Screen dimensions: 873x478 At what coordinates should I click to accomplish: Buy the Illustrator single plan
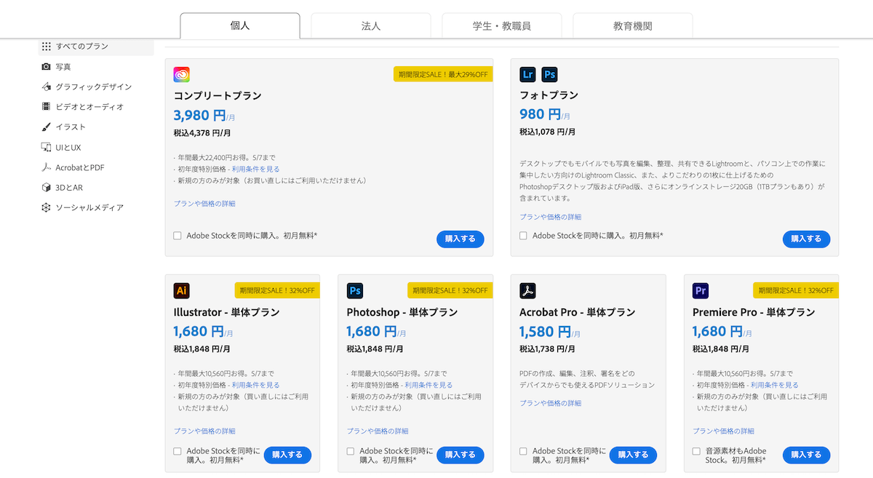(x=287, y=455)
